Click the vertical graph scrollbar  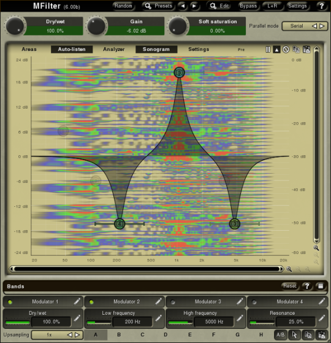point(316,145)
